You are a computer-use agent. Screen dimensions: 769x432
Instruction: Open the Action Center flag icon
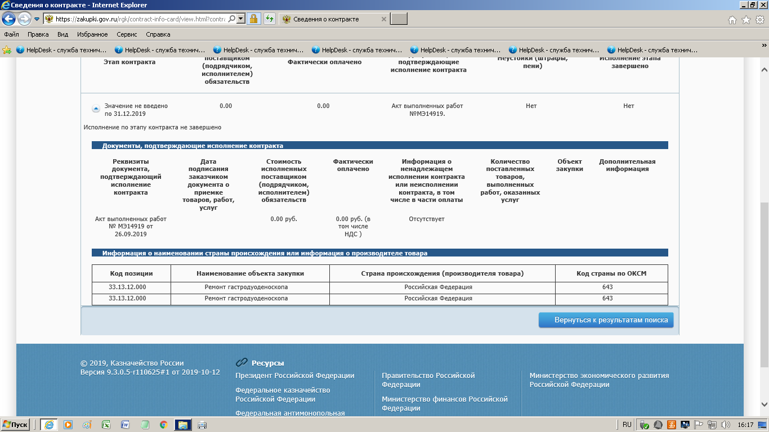point(699,425)
